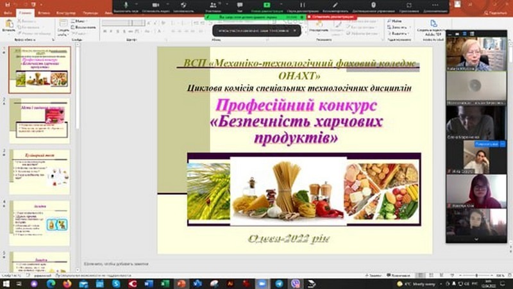Image resolution: width=513 pixels, height=289 pixels.
Task: Open Viber from the taskbar
Action: pyautogui.click(x=296, y=284)
